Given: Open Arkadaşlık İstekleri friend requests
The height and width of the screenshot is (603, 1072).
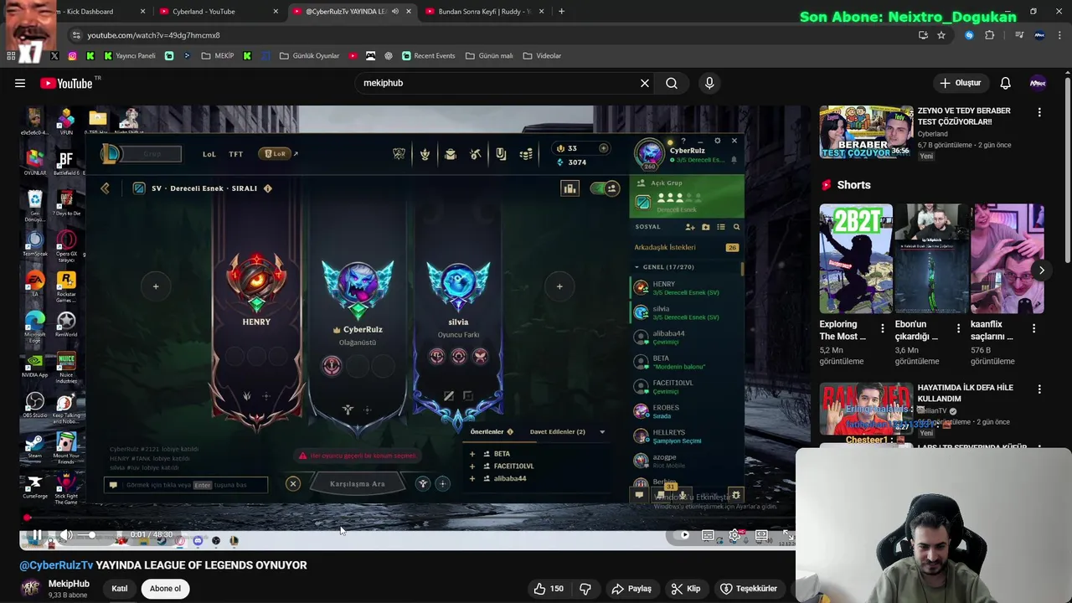Looking at the screenshot, I should (685, 248).
